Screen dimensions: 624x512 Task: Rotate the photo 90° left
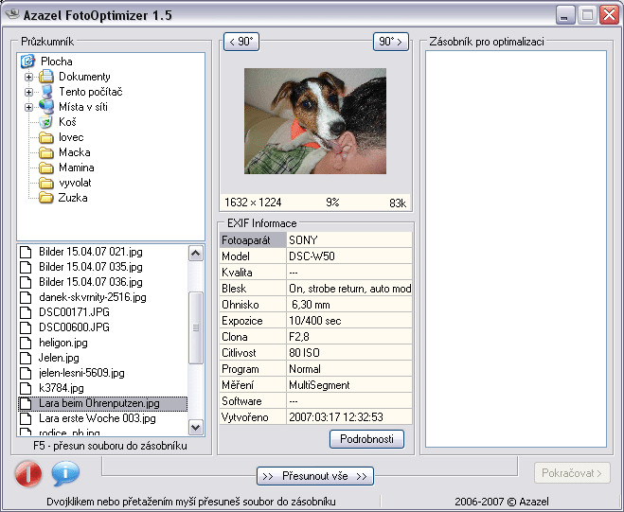241,42
